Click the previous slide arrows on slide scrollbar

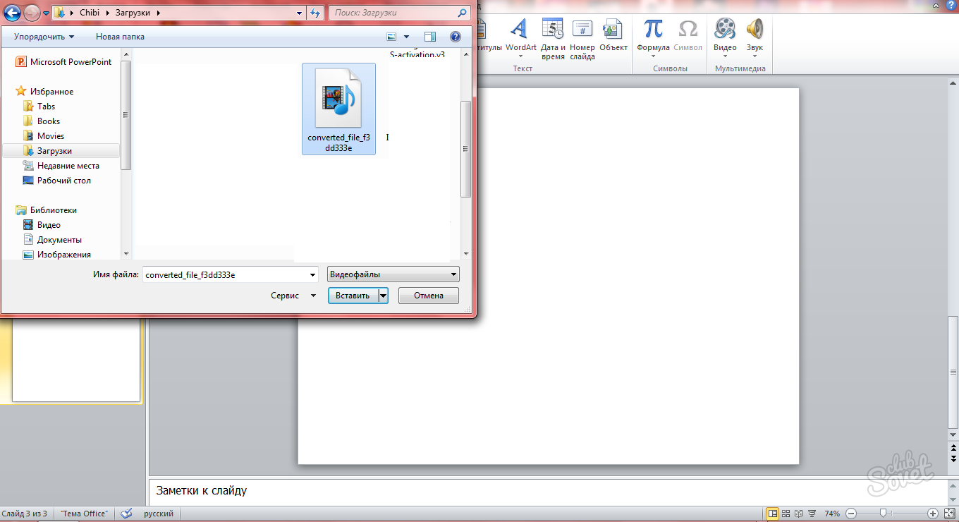[953, 448]
